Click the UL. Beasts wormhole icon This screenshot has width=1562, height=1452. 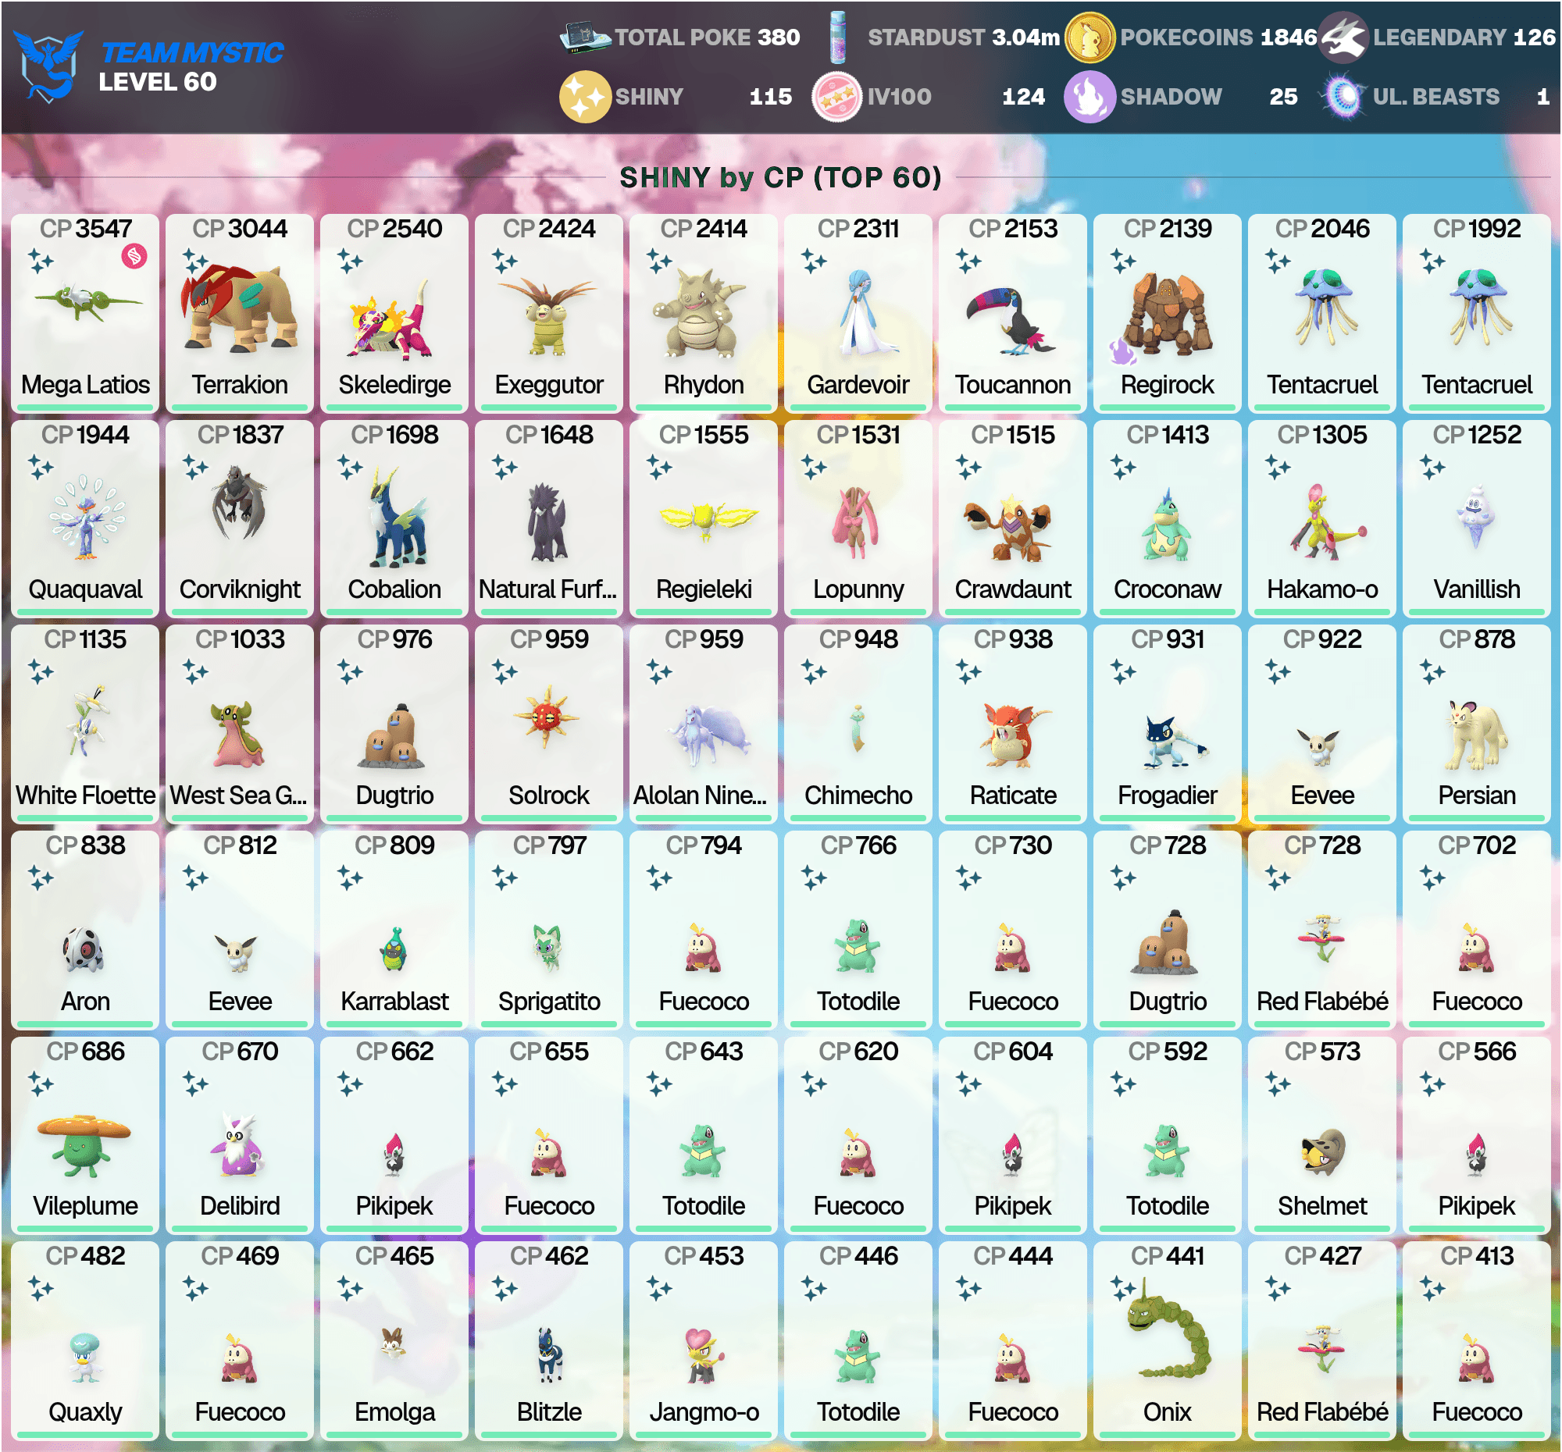click(x=1344, y=97)
